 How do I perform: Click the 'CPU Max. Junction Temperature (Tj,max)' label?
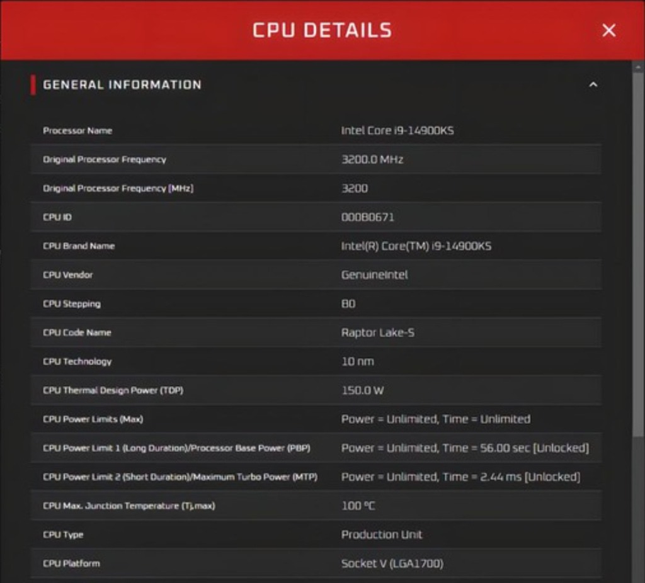128,506
